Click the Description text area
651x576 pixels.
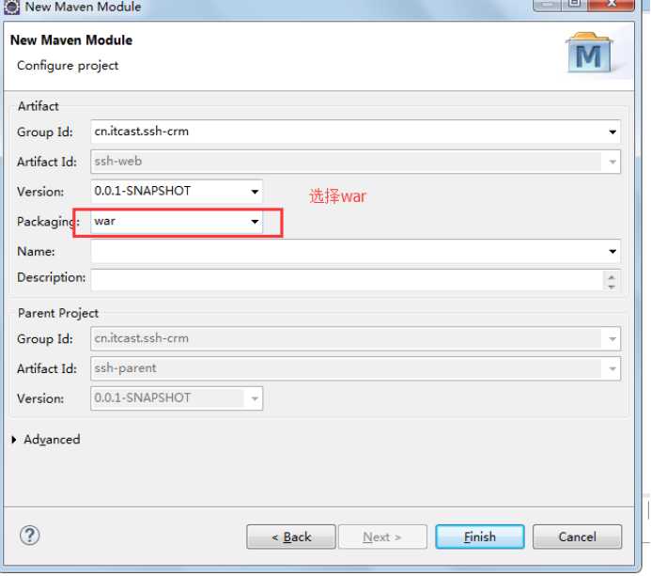(355, 280)
